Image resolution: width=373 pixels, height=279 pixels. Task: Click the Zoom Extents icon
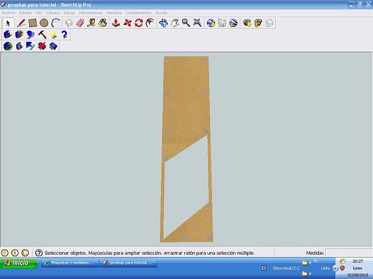198,23
